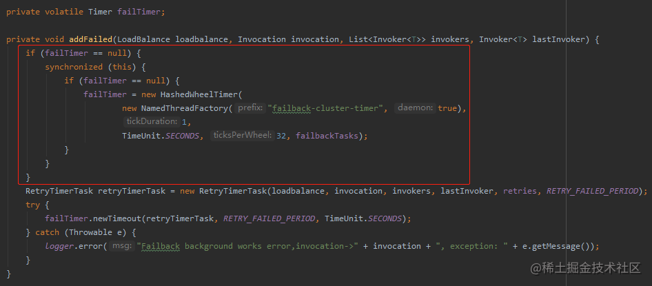Click 'RETRY_FAILED_PERIOD' in the newTimeout call
This screenshot has height=286, width=652.
pos(269,218)
